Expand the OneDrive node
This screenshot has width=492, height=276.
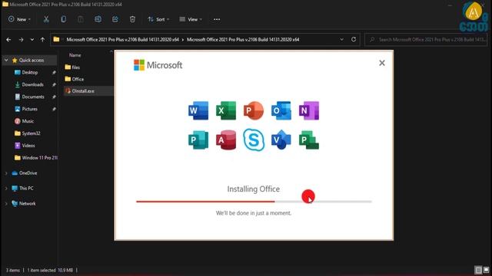6,173
